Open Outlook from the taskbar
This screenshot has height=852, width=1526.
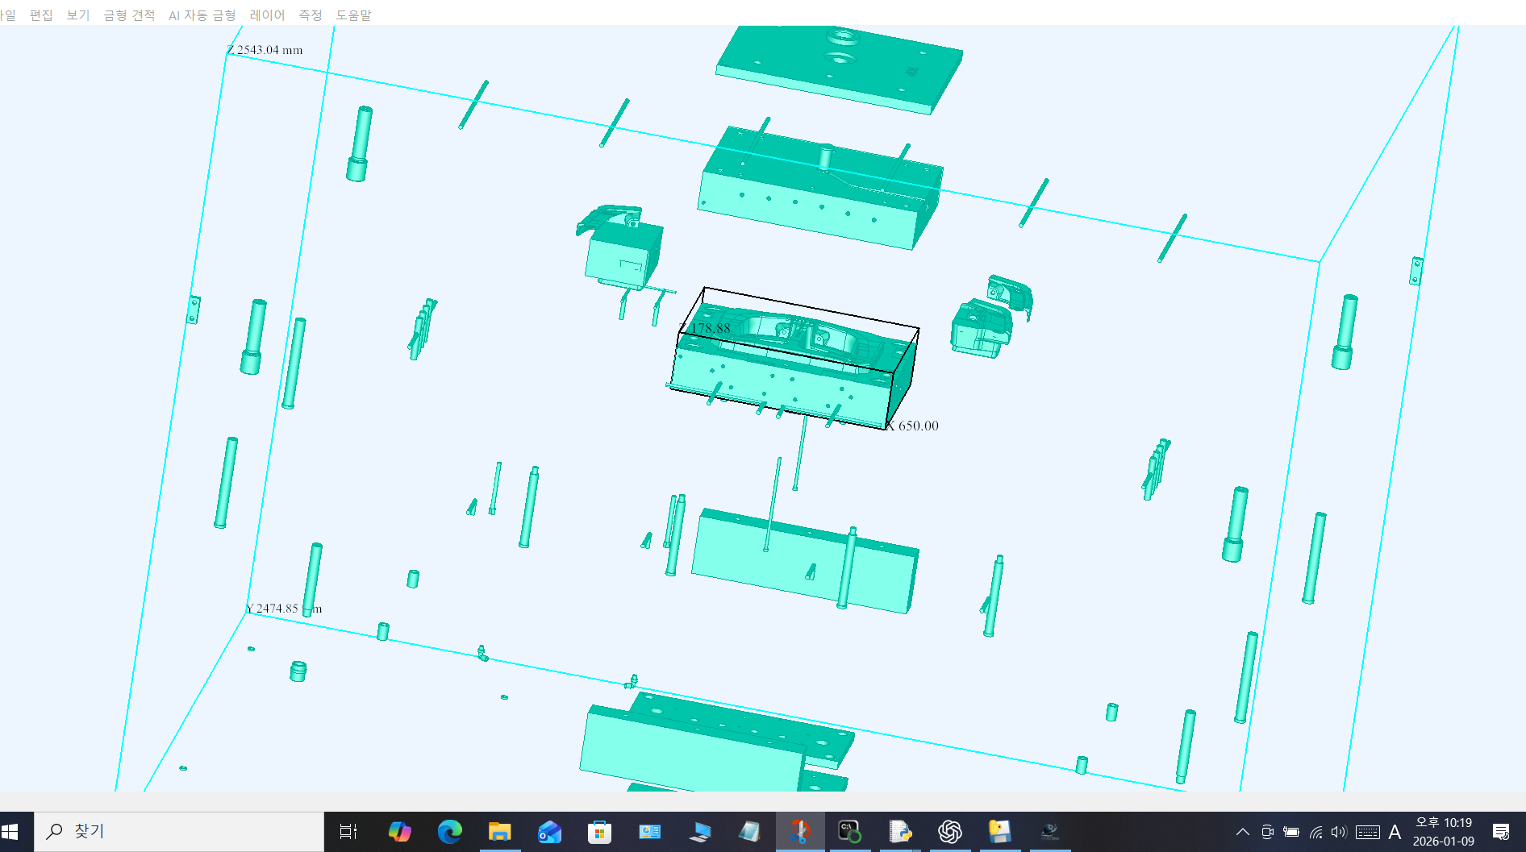pos(550,831)
